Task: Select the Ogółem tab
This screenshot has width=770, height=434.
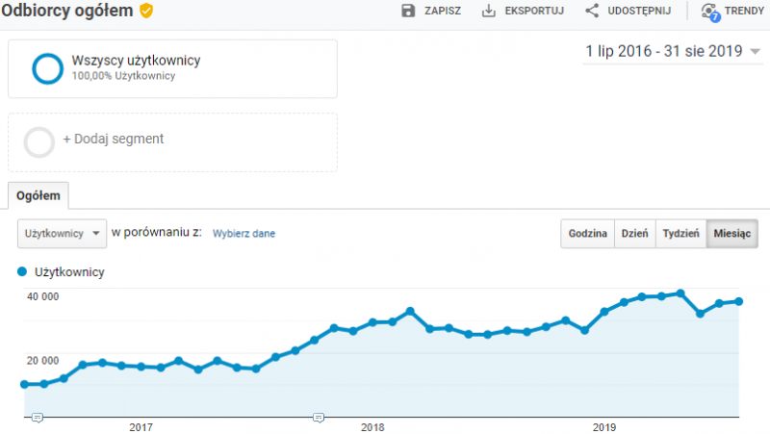Action: click(x=38, y=195)
